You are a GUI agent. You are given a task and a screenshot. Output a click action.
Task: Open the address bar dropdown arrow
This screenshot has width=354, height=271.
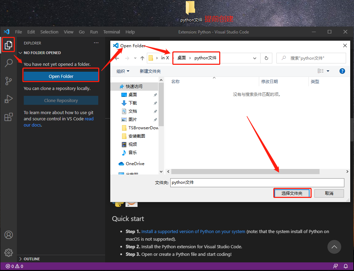click(x=254, y=58)
